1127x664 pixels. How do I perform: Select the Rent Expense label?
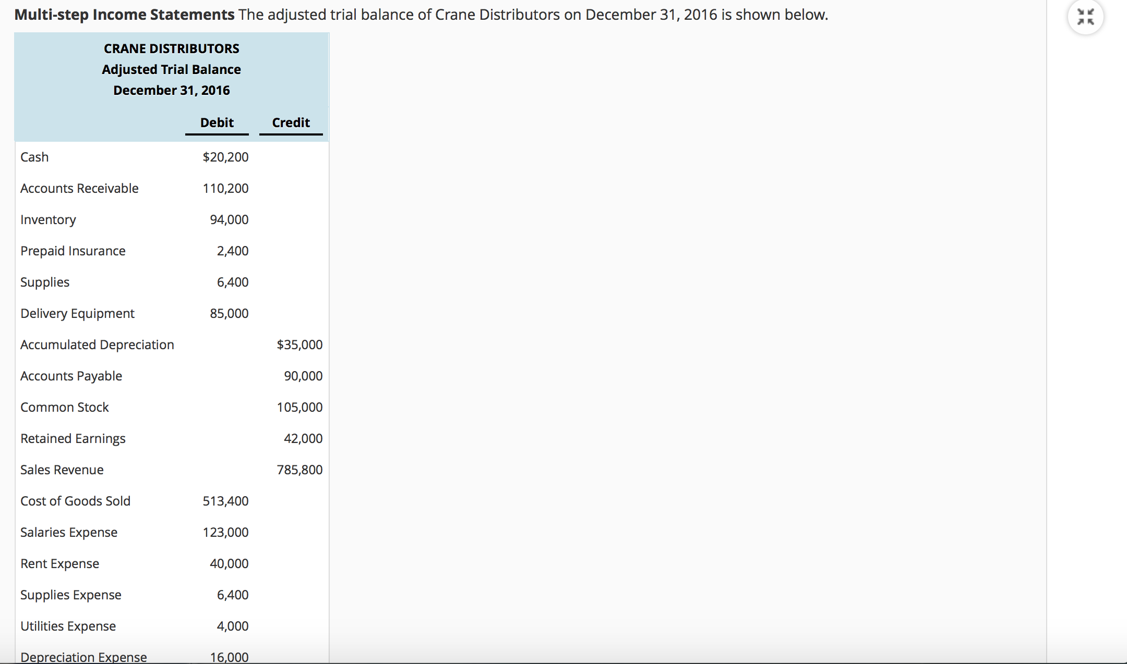[59, 563]
